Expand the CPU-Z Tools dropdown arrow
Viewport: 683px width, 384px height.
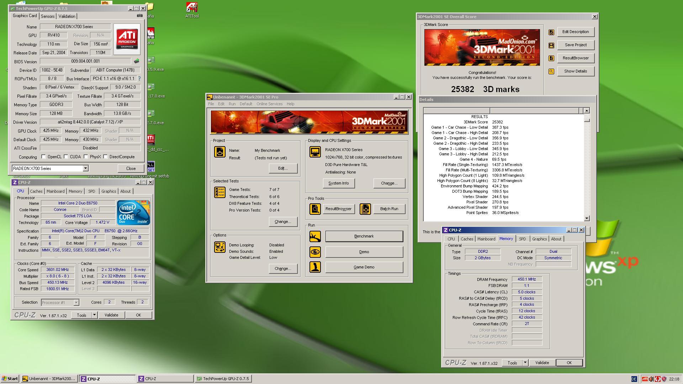[x=94, y=315]
